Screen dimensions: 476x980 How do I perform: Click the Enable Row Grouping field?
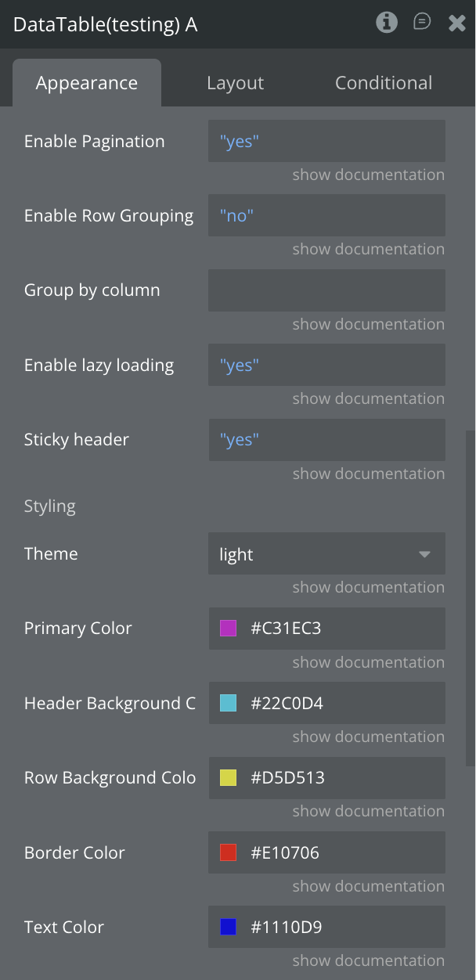326,216
